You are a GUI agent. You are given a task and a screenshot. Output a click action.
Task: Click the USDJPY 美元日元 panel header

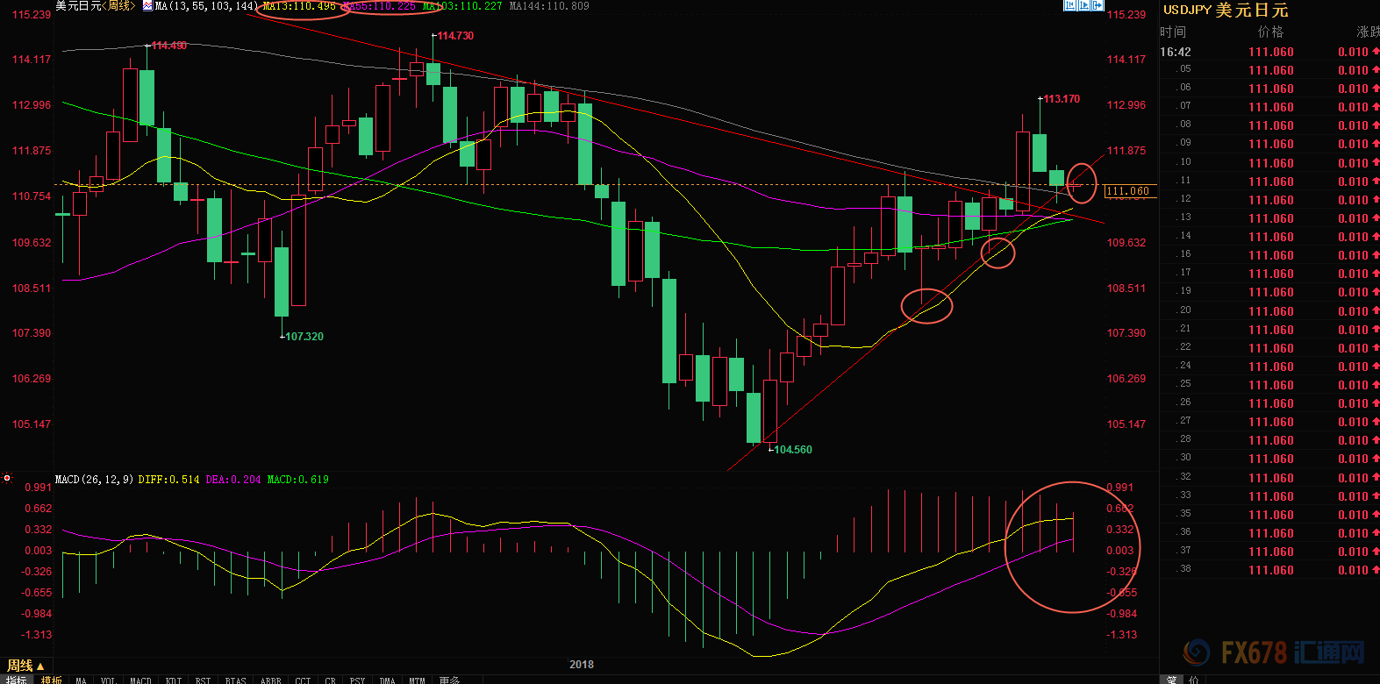(1225, 11)
